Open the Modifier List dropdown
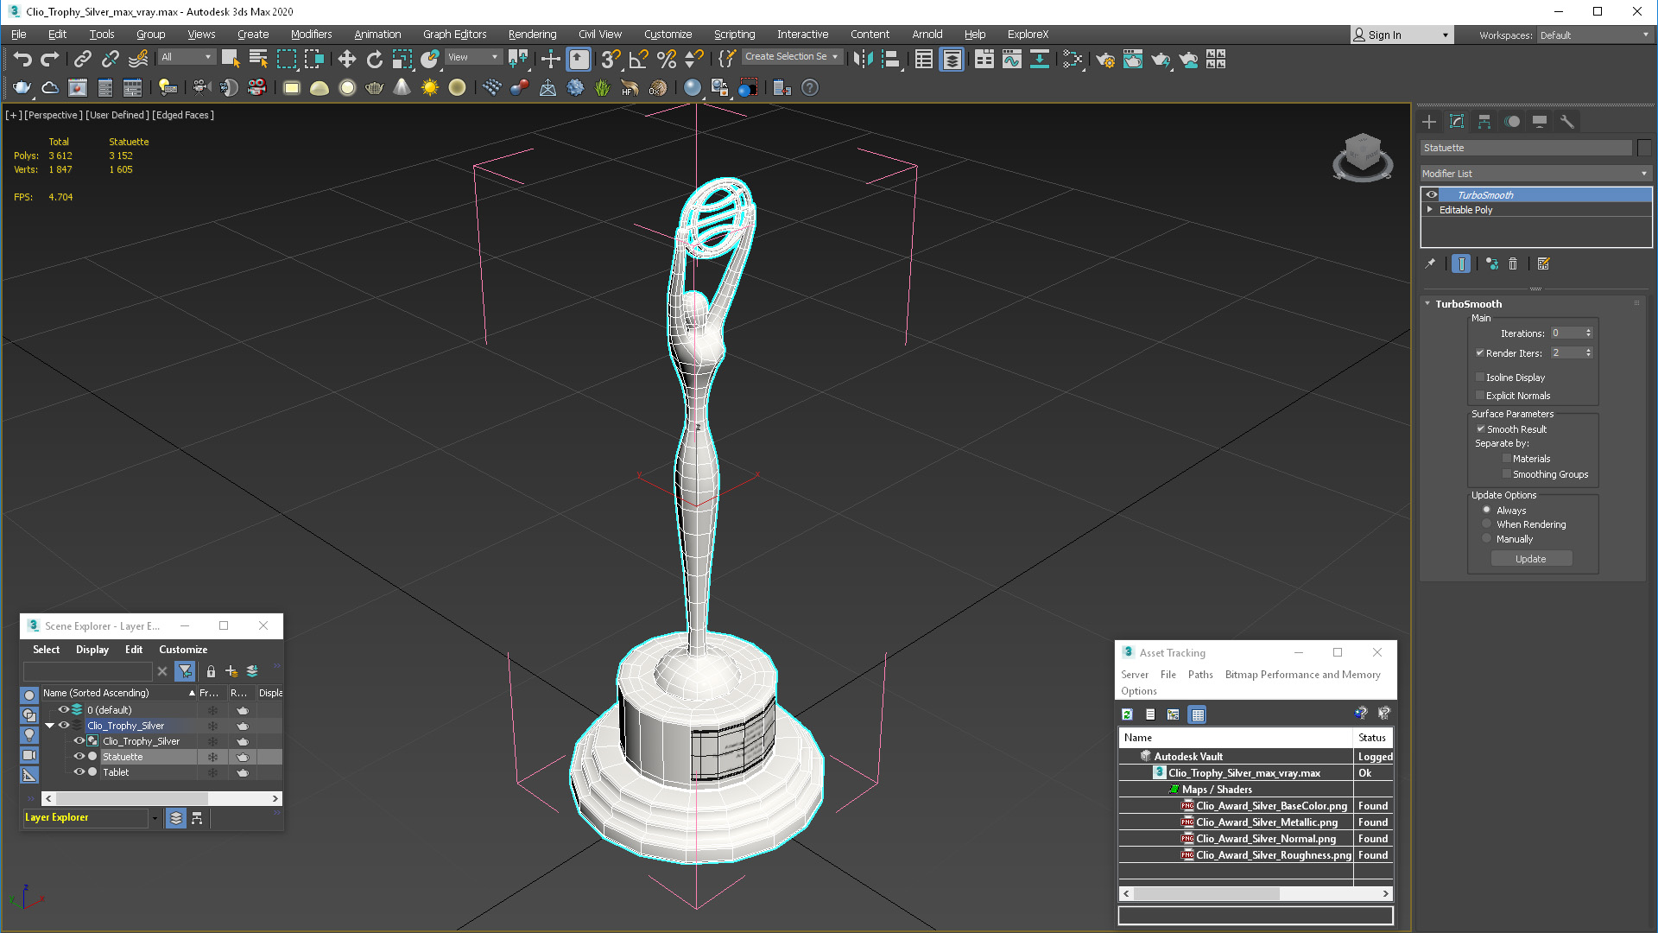This screenshot has height=933, width=1658. click(x=1535, y=174)
